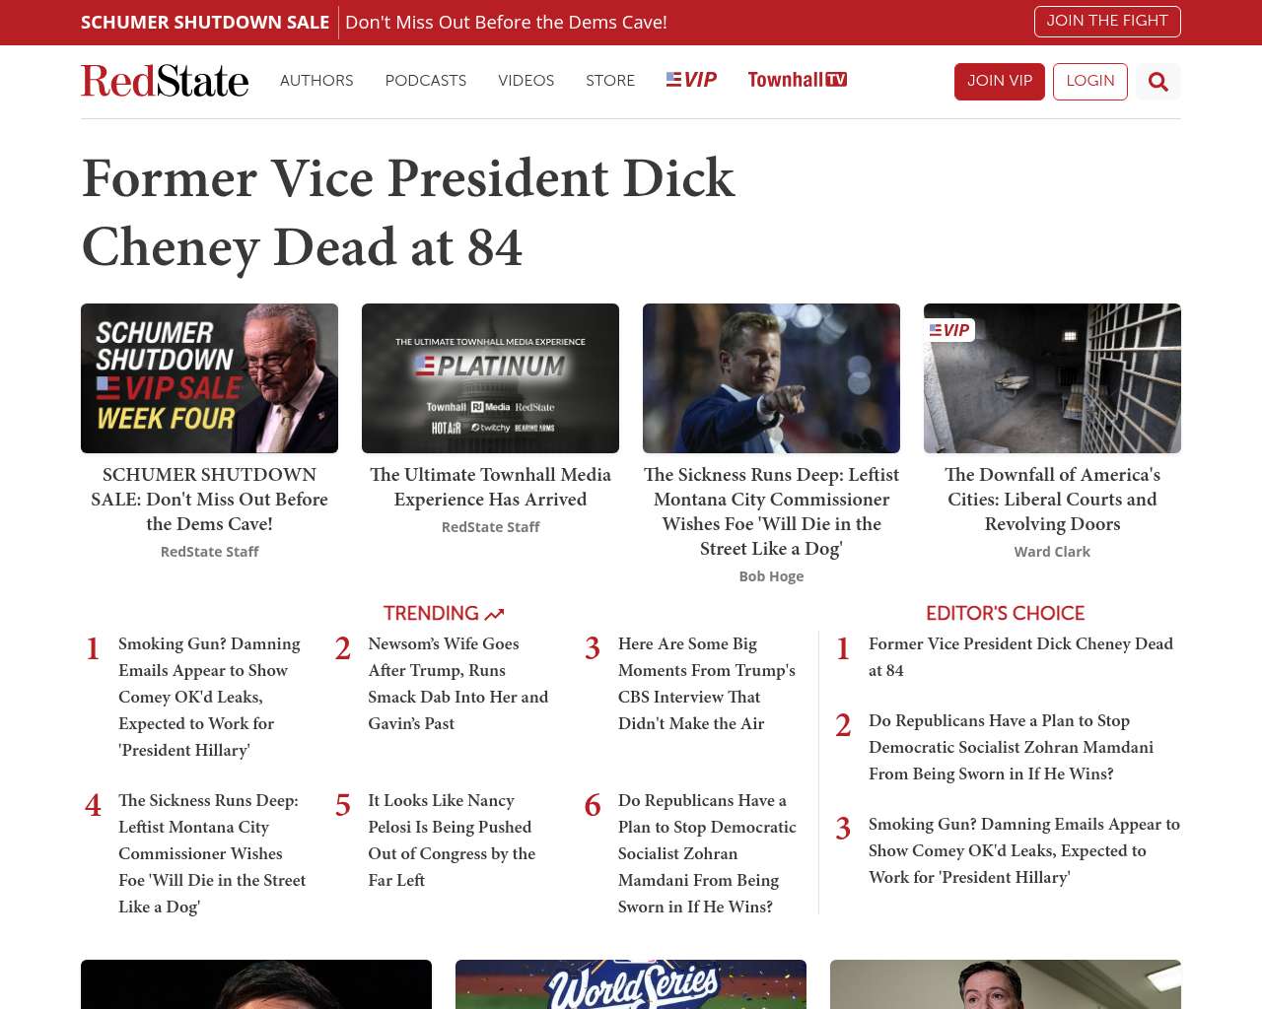Click the Login button

click(1089, 82)
